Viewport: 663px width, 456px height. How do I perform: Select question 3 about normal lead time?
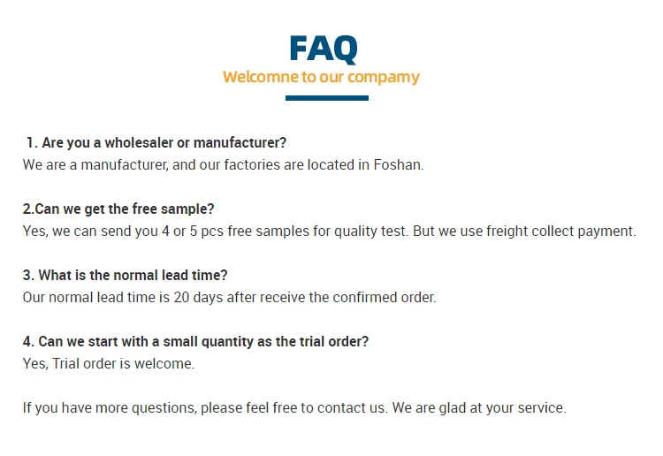[126, 276]
